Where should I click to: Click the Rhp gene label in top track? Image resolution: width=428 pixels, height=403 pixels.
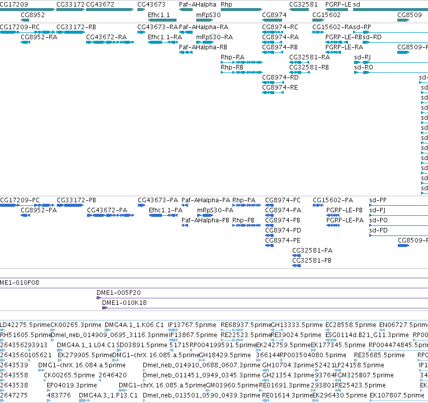click(x=226, y=5)
